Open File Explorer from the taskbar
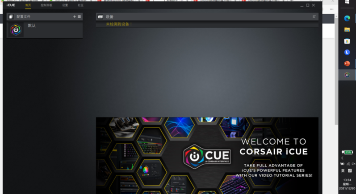This screenshot has height=194, width=356. [x=347, y=29]
